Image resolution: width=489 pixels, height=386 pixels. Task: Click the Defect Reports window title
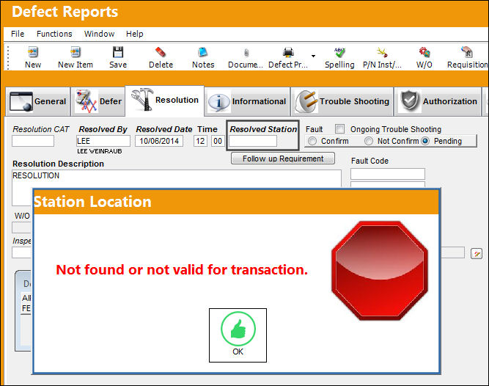pos(65,12)
